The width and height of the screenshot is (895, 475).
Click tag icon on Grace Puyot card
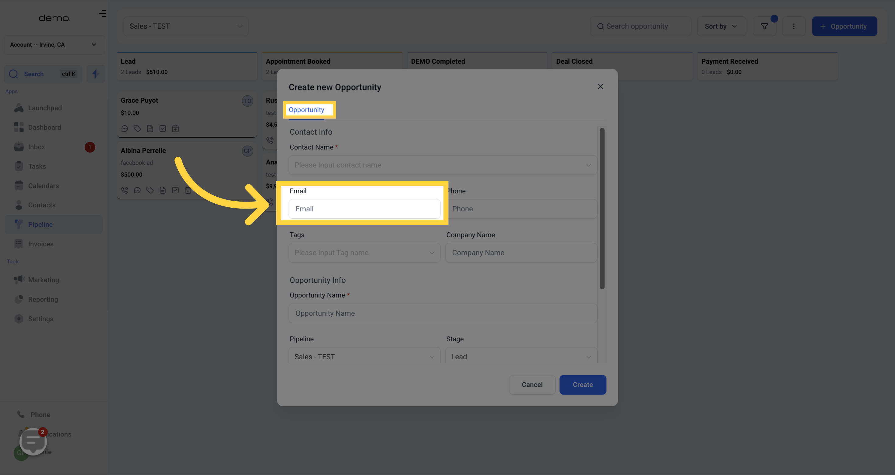[x=137, y=129]
